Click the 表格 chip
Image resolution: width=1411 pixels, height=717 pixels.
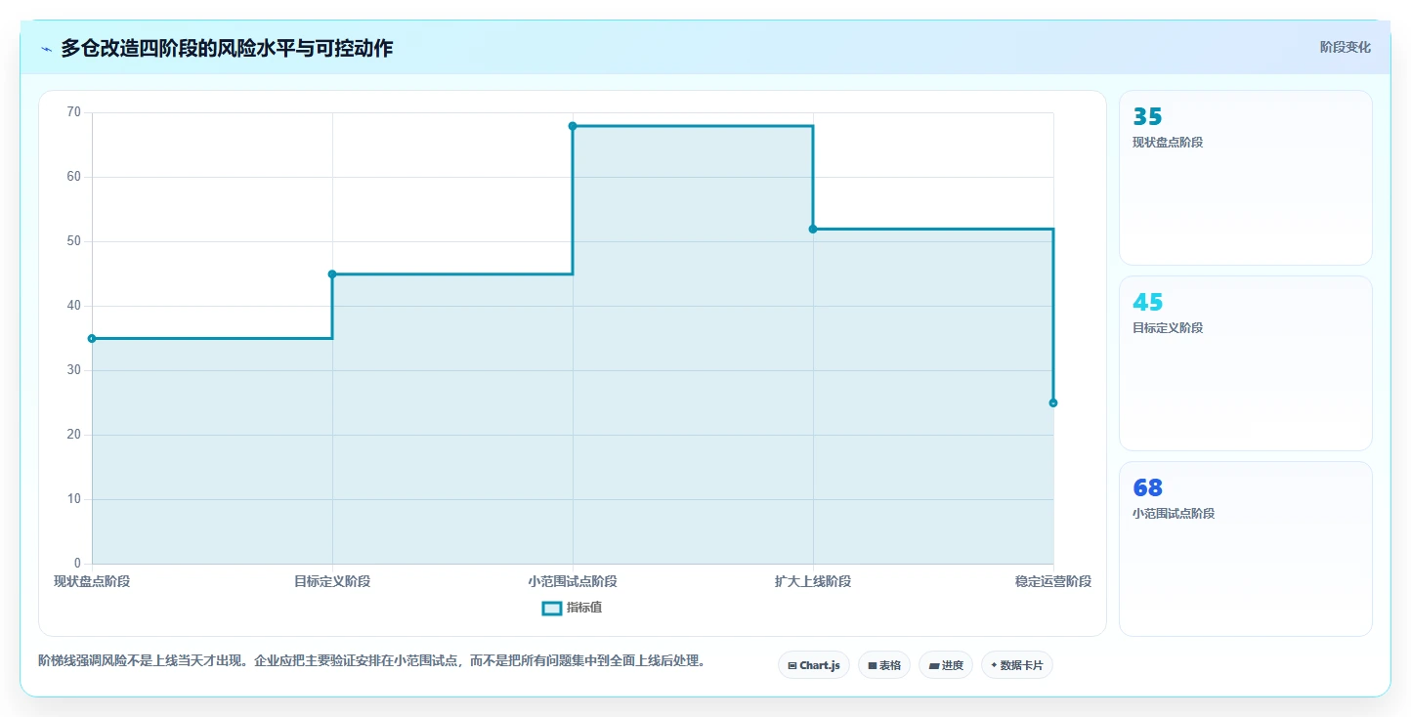pos(884,665)
